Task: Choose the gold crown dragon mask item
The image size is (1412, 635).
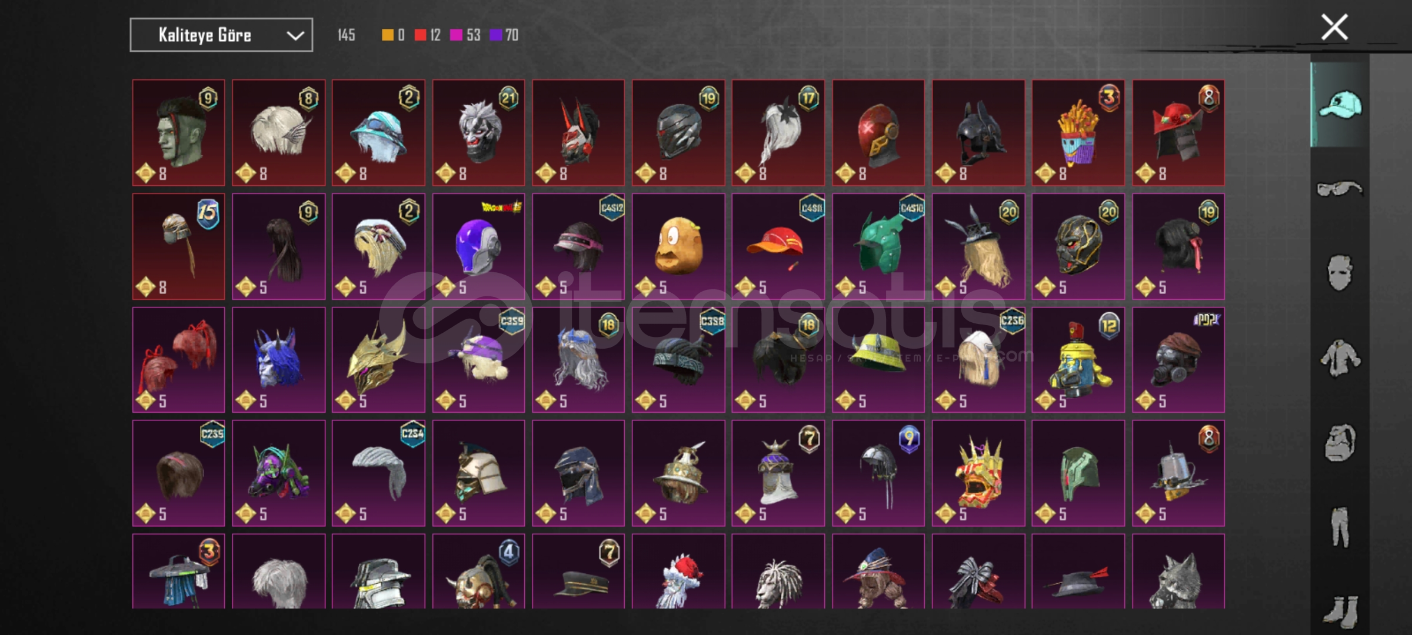Action: [x=978, y=473]
